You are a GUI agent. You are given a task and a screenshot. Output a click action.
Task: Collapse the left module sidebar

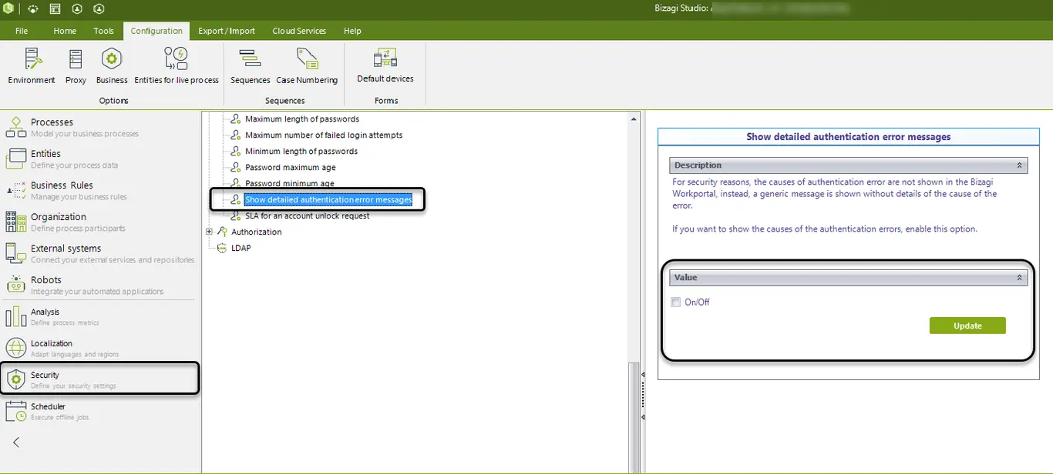click(x=16, y=442)
